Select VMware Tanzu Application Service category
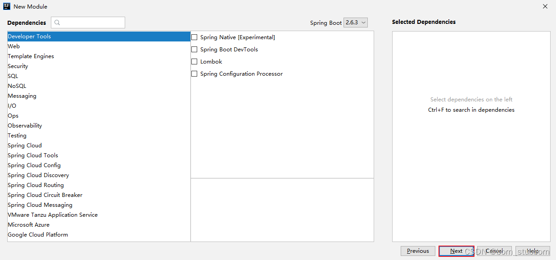This screenshot has width=556, height=260. [99, 215]
